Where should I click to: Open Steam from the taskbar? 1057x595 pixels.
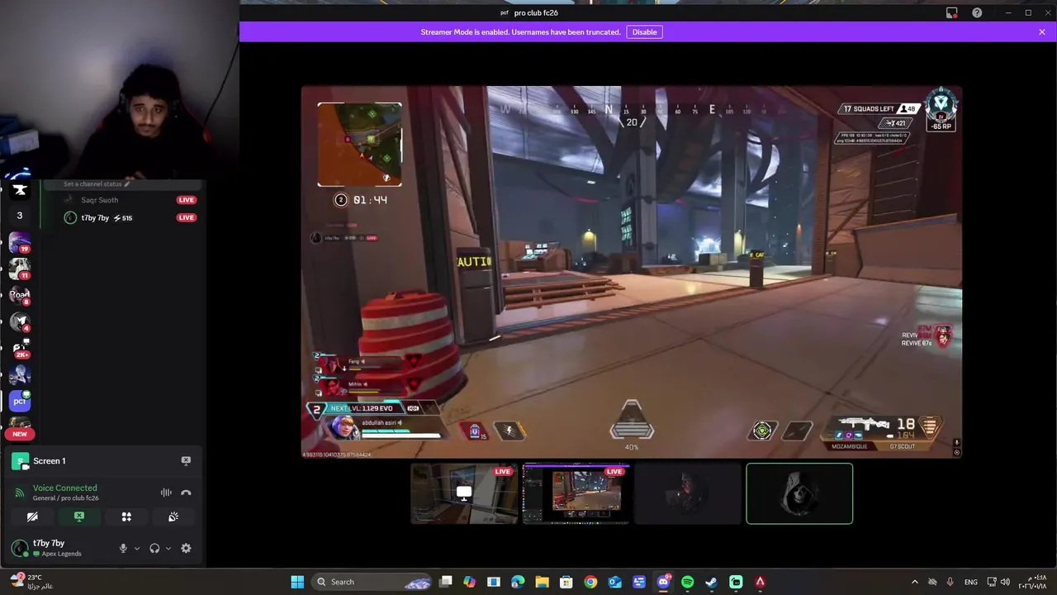click(x=711, y=582)
